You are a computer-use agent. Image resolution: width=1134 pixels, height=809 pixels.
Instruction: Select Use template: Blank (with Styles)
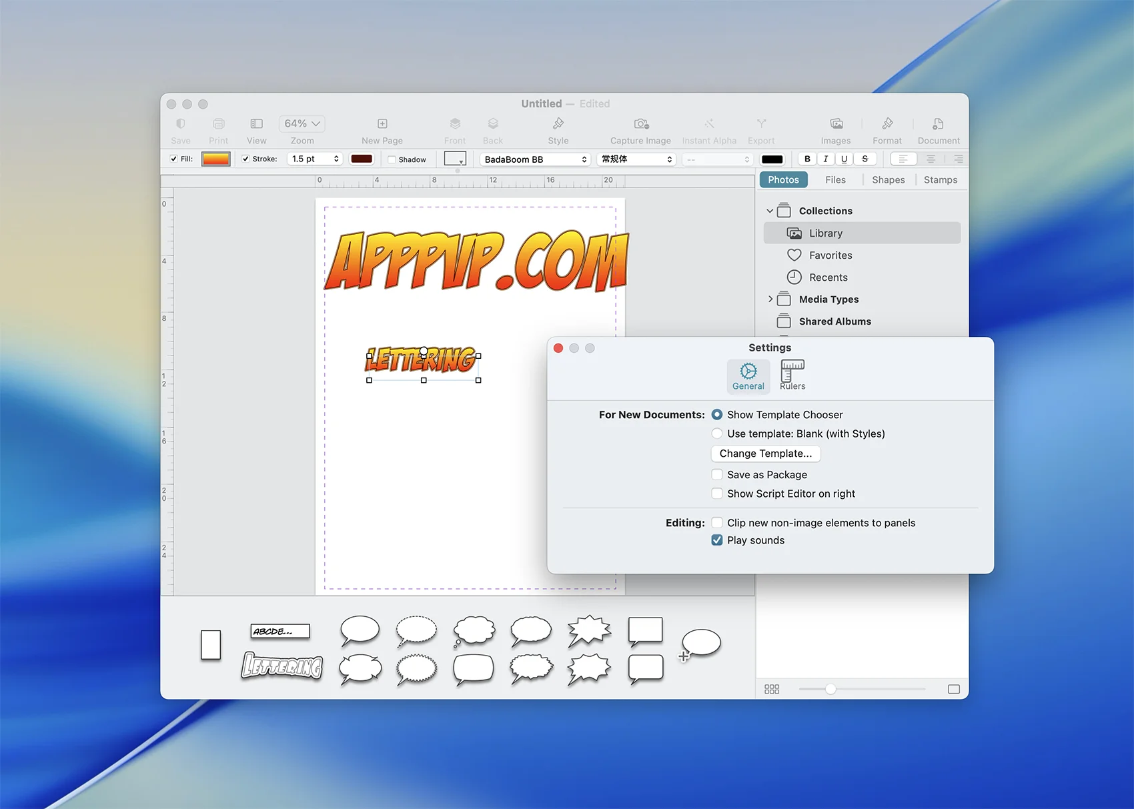717,434
